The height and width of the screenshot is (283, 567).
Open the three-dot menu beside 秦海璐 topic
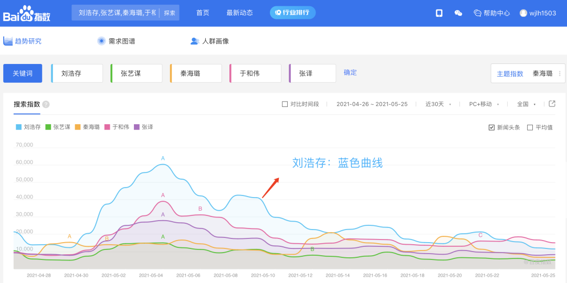pyautogui.click(x=560, y=73)
